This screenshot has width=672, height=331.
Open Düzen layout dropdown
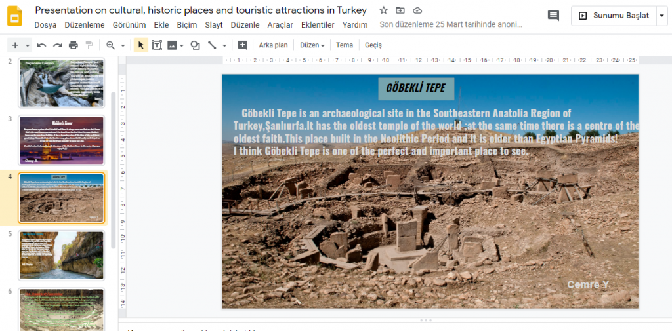[x=312, y=45]
